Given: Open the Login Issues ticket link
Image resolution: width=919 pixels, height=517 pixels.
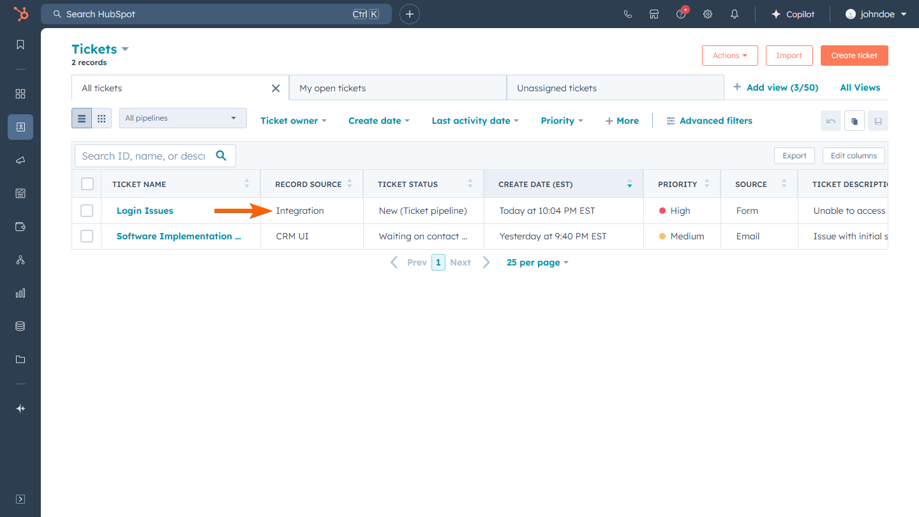Looking at the screenshot, I should tap(145, 211).
